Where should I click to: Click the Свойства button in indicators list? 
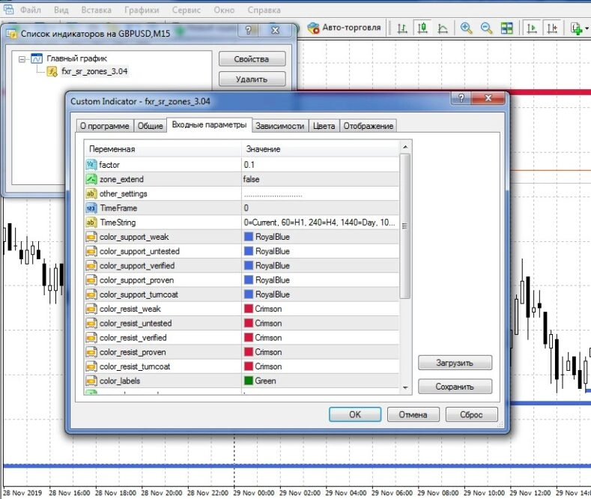click(252, 59)
